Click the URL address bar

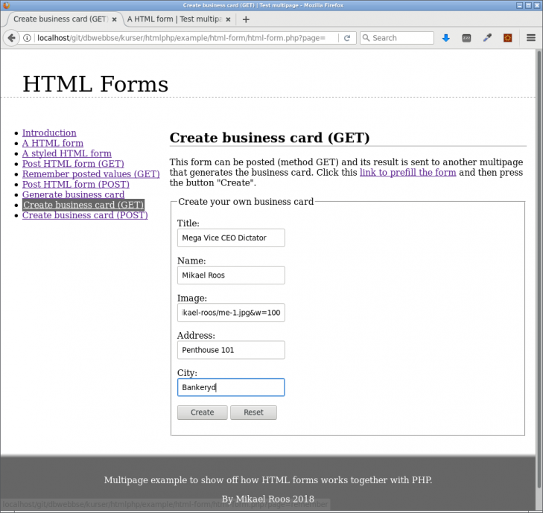tap(185, 38)
